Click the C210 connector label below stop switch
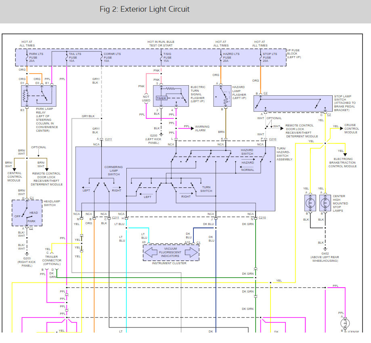The width and height of the screenshot is (371, 343). coord(272,139)
